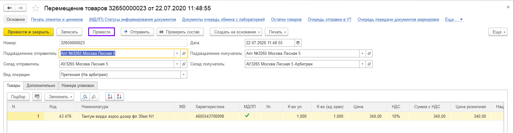Open the date calendar picker
Screen dimensions: 514x133
click(x=298, y=43)
